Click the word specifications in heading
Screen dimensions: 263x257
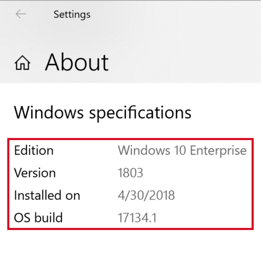[x=140, y=113]
